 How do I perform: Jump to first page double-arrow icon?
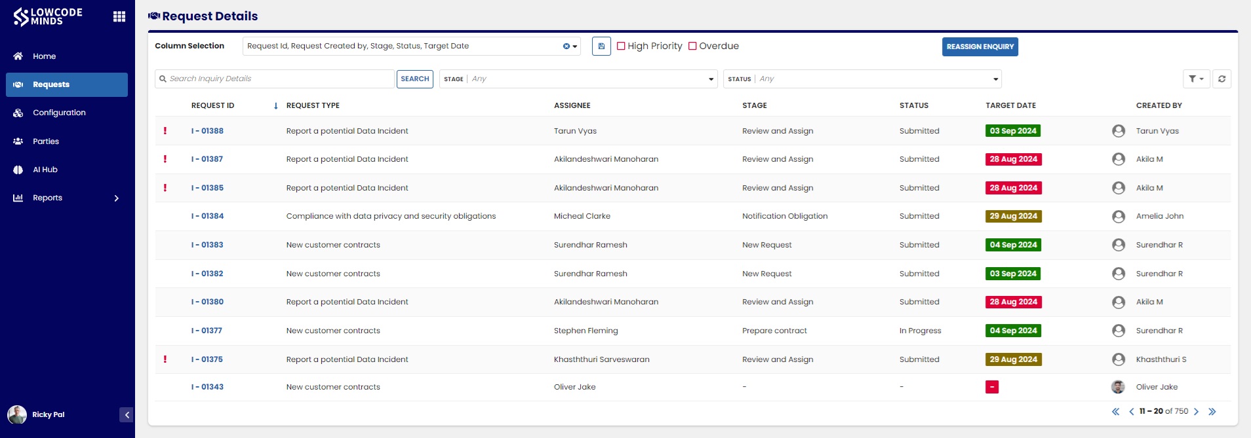[1115, 412]
